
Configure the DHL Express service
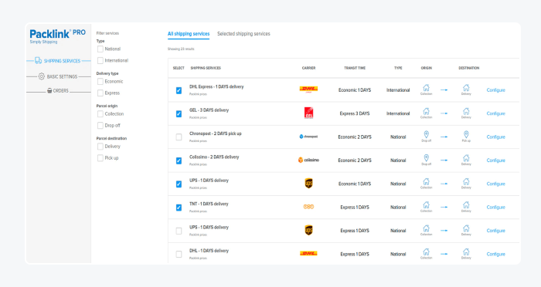coord(496,90)
